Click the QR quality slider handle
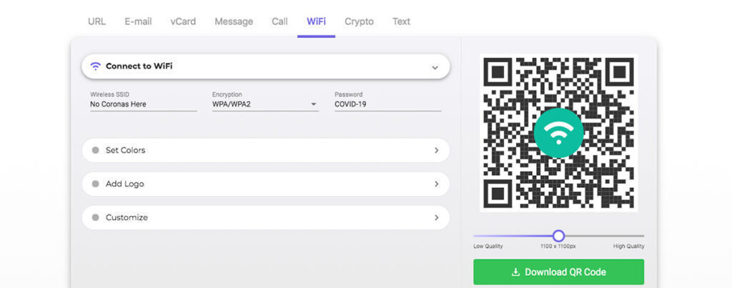 coord(558,236)
